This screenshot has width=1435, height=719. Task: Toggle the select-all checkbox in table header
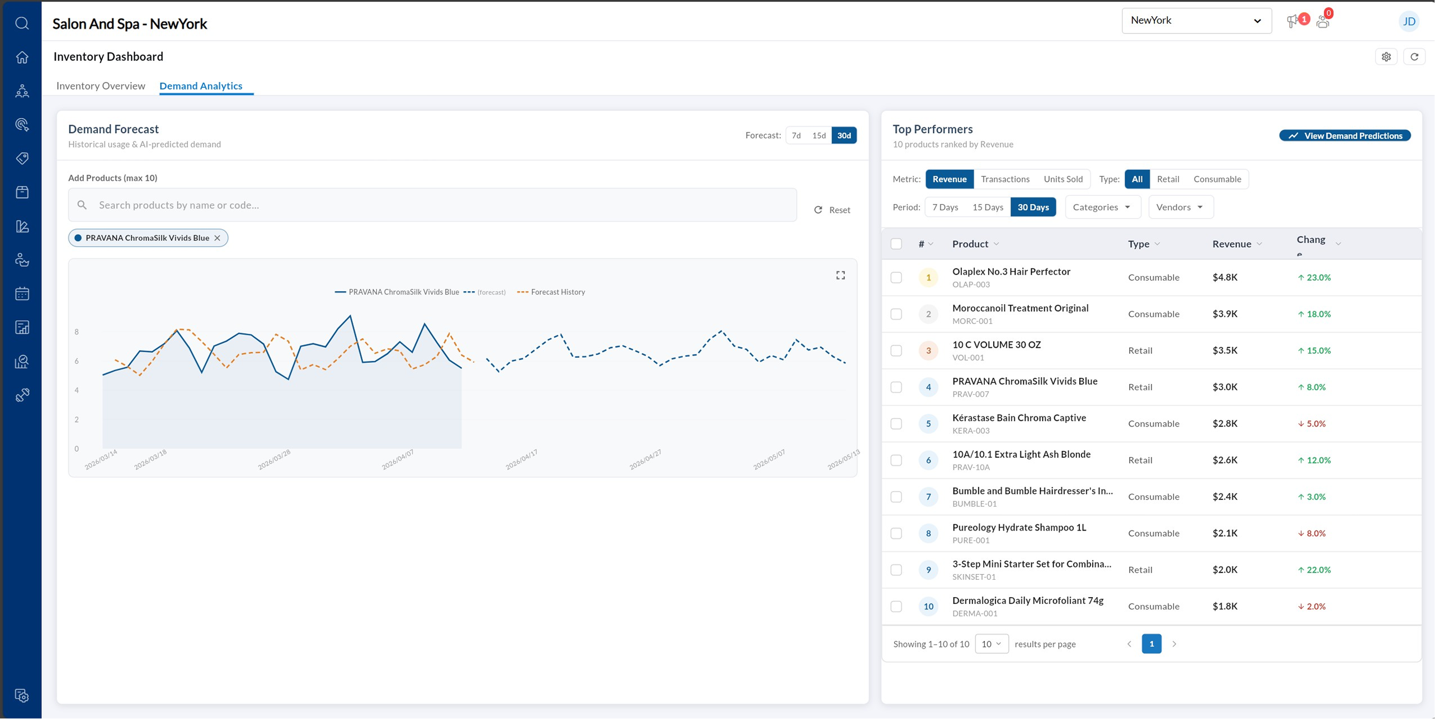click(x=896, y=244)
